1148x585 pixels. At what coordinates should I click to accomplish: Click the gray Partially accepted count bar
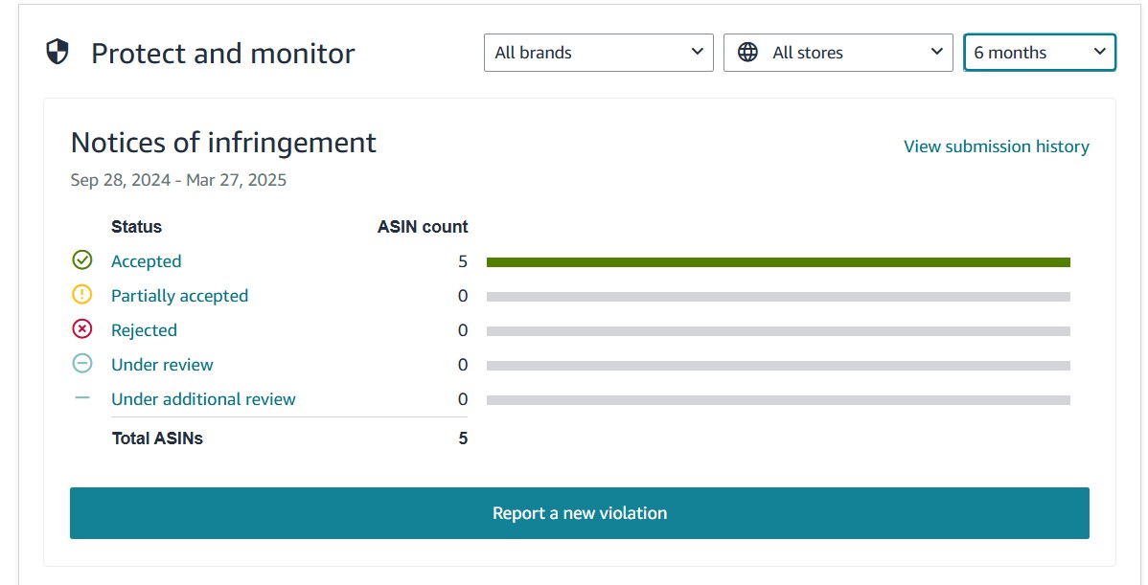[778, 297]
